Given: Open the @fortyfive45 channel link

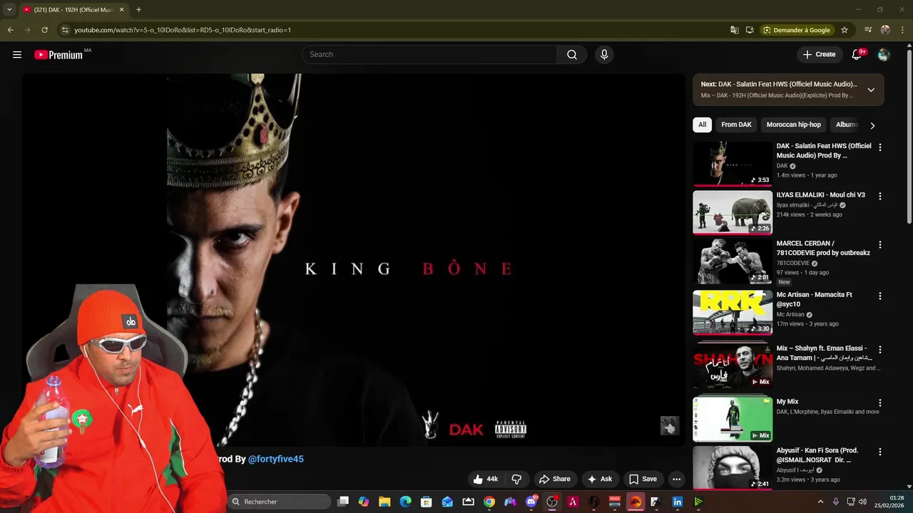Looking at the screenshot, I should click(276, 460).
